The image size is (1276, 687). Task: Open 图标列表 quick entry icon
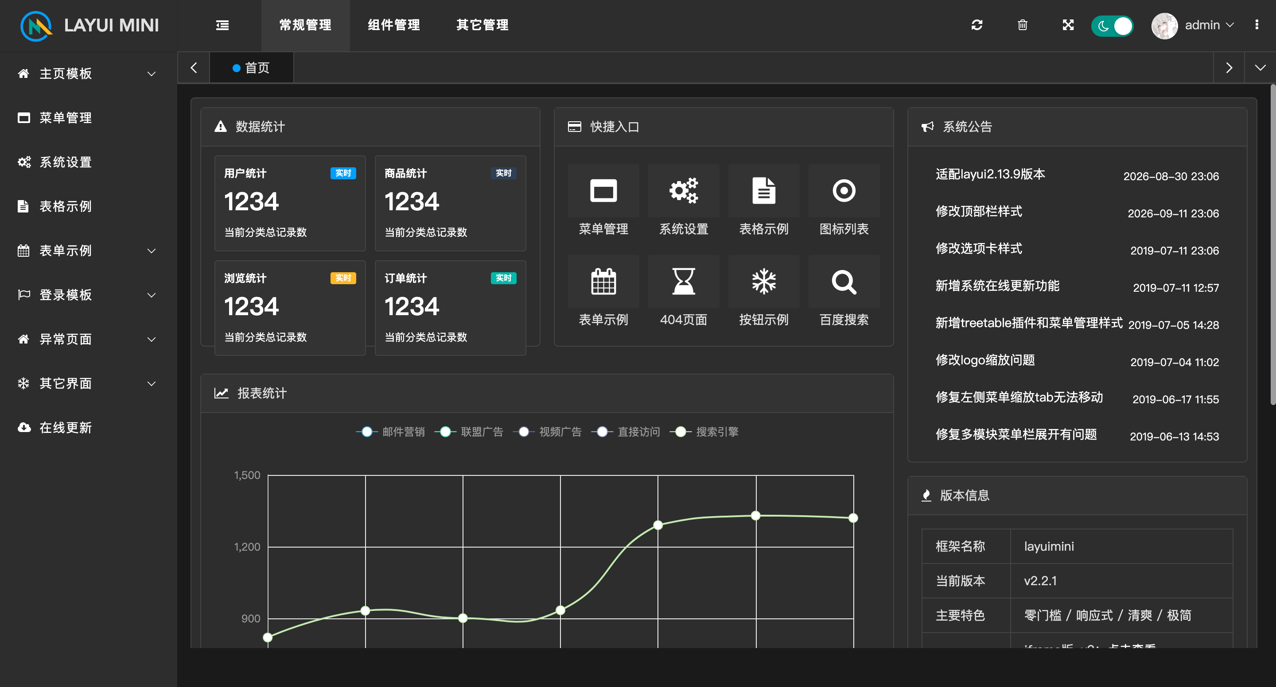tap(844, 190)
